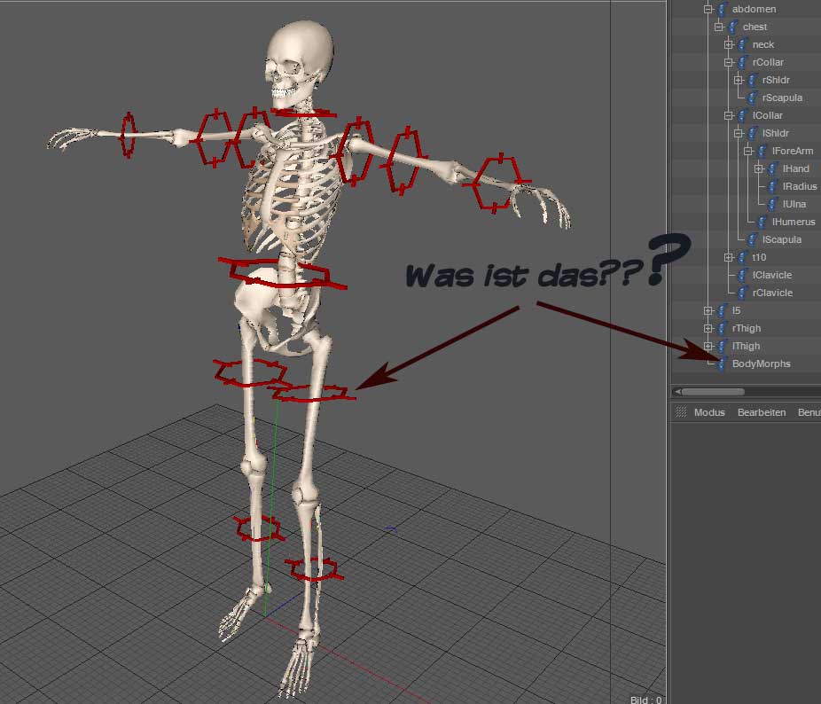Click the t10 joint icon
The height and width of the screenshot is (704, 821).
[x=742, y=257]
